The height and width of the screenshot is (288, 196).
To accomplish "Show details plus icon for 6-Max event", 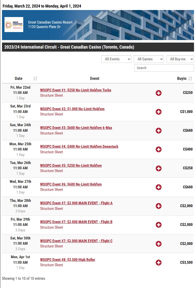I will (158, 130).
